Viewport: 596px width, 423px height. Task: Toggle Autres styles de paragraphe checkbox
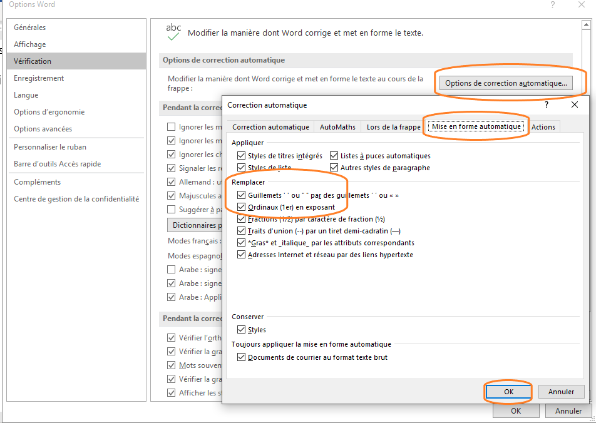334,168
